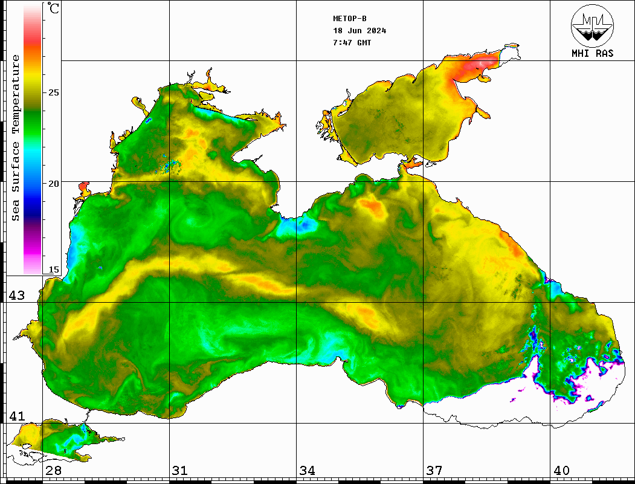
Task: Click the 'METOP-B' satellite label
Action: point(349,19)
